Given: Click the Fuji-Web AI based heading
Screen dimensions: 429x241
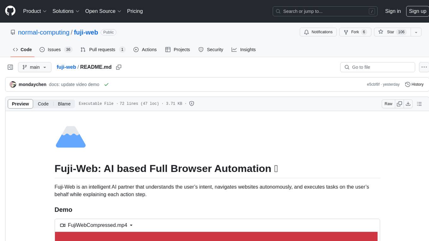Looking at the screenshot, I should [x=166, y=168].
